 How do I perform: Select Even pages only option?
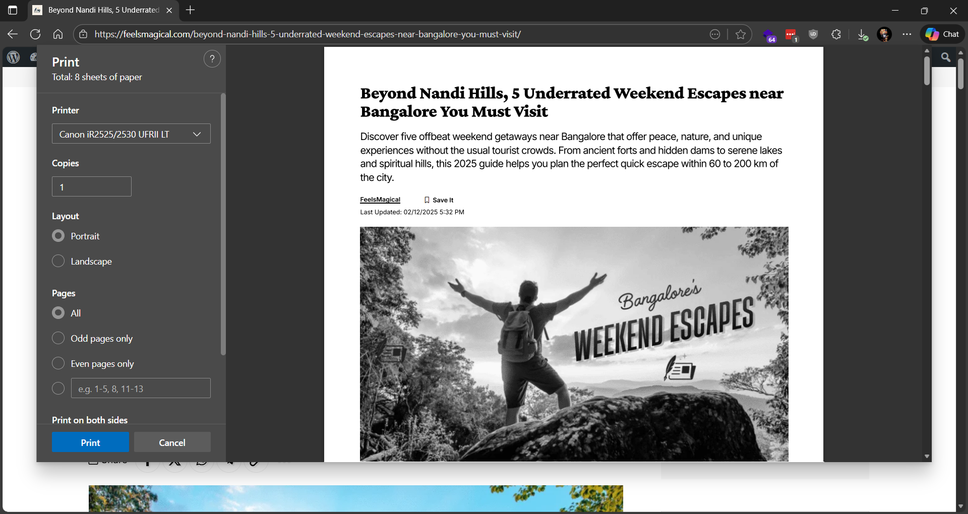[x=58, y=363]
